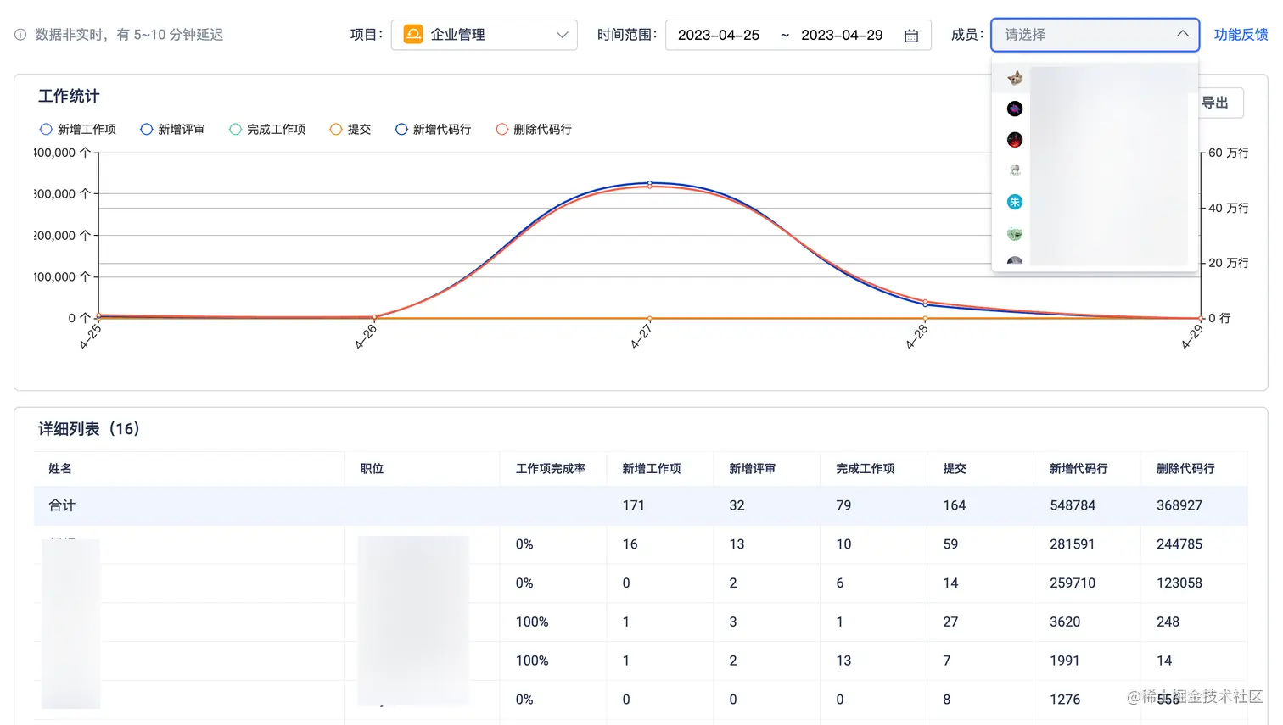Open the 项目 dropdown showing 企业管理

(485, 35)
